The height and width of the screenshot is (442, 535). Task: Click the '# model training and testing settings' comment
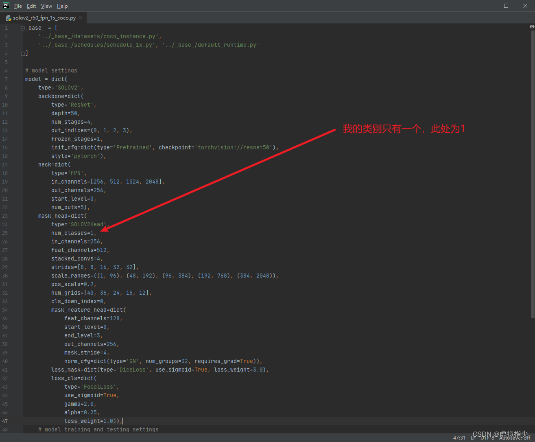click(x=98, y=429)
